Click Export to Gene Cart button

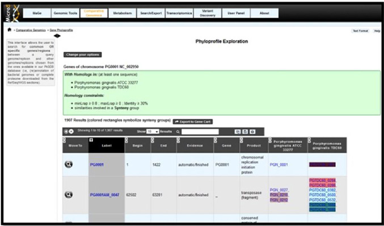(x=193, y=122)
